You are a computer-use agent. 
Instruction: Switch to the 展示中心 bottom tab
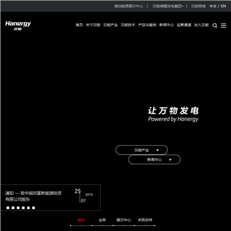(124, 220)
